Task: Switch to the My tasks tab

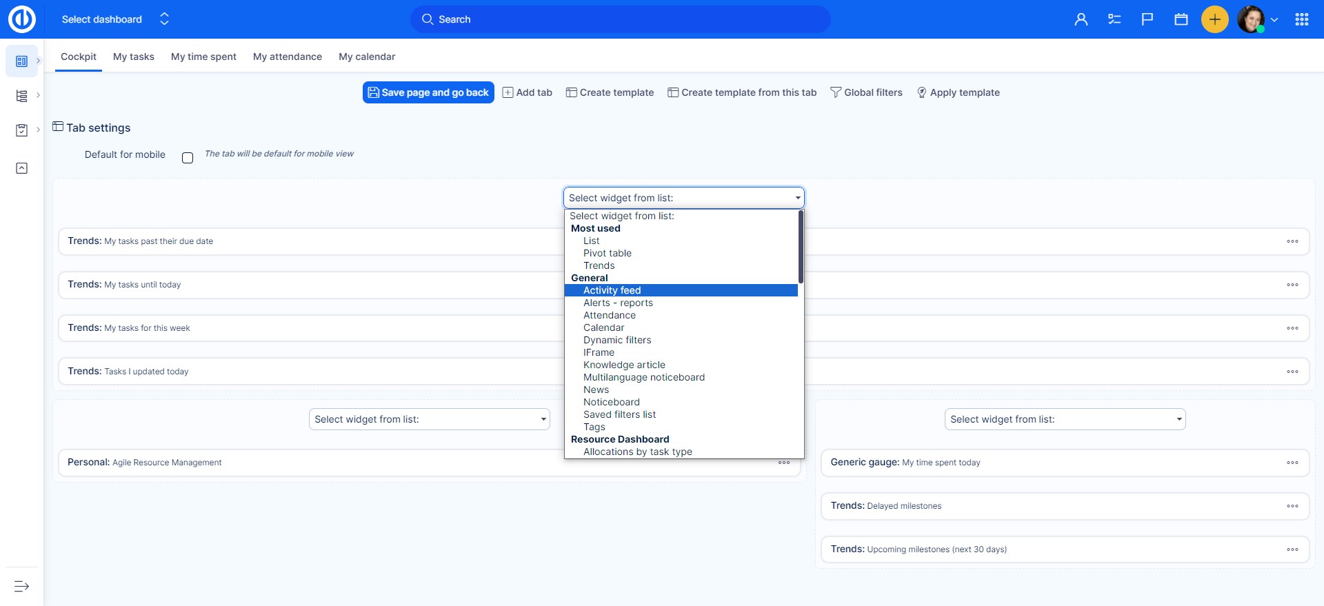Action: (134, 57)
